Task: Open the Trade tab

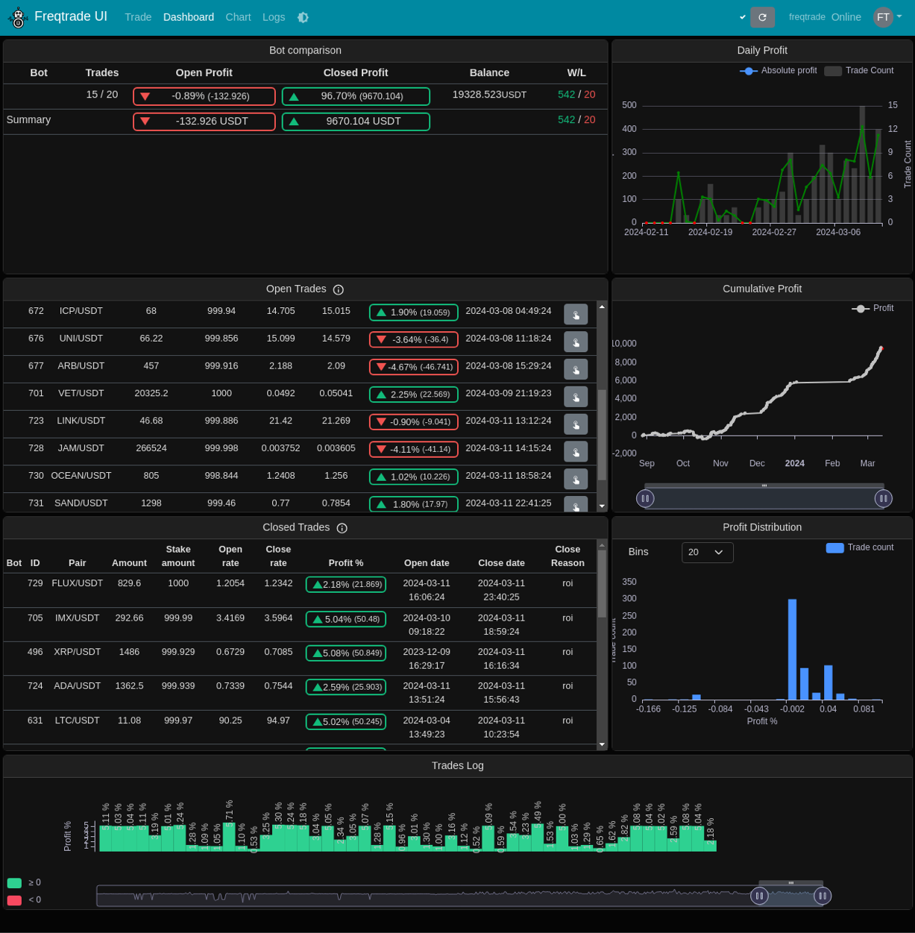Action: [x=138, y=17]
